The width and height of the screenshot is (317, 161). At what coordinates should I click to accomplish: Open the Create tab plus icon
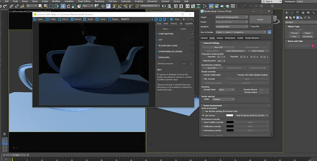click(287, 13)
